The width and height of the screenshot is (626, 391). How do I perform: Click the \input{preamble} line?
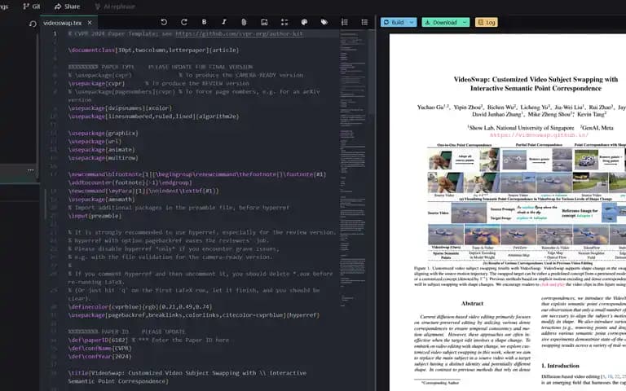[95, 215]
